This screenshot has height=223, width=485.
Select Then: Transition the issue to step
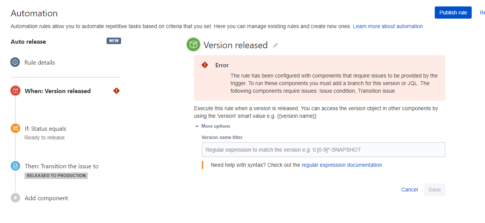click(62, 166)
